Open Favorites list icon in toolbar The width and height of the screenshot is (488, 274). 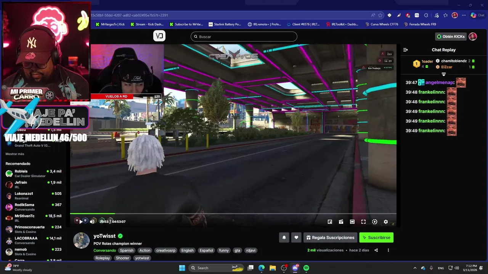(x=445, y=15)
